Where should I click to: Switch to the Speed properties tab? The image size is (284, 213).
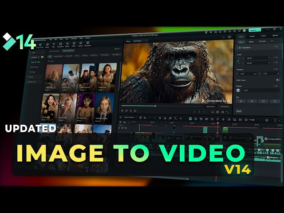tap(275, 35)
